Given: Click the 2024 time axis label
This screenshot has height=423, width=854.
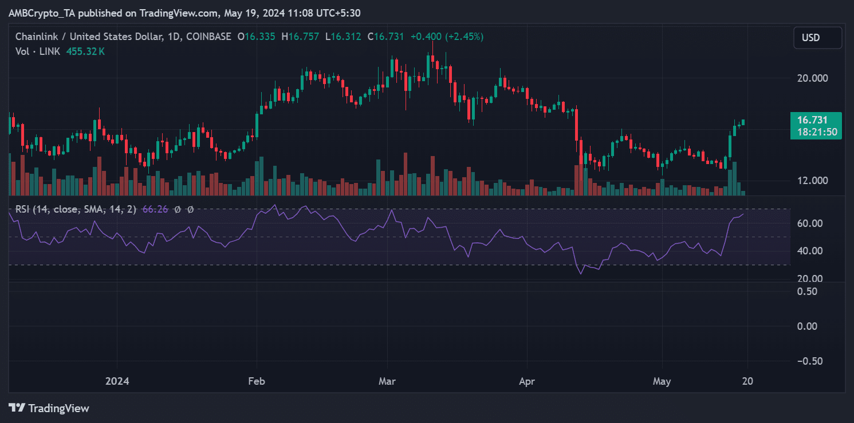Looking at the screenshot, I should [x=117, y=381].
